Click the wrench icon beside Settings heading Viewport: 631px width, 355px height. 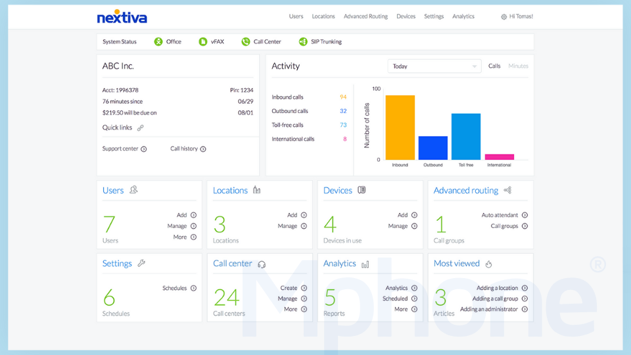(x=141, y=263)
